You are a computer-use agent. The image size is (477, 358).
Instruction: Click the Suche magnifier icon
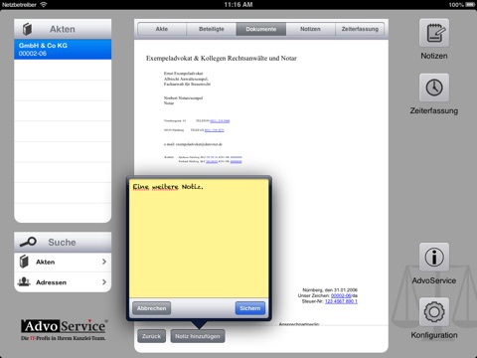[x=28, y=242]
